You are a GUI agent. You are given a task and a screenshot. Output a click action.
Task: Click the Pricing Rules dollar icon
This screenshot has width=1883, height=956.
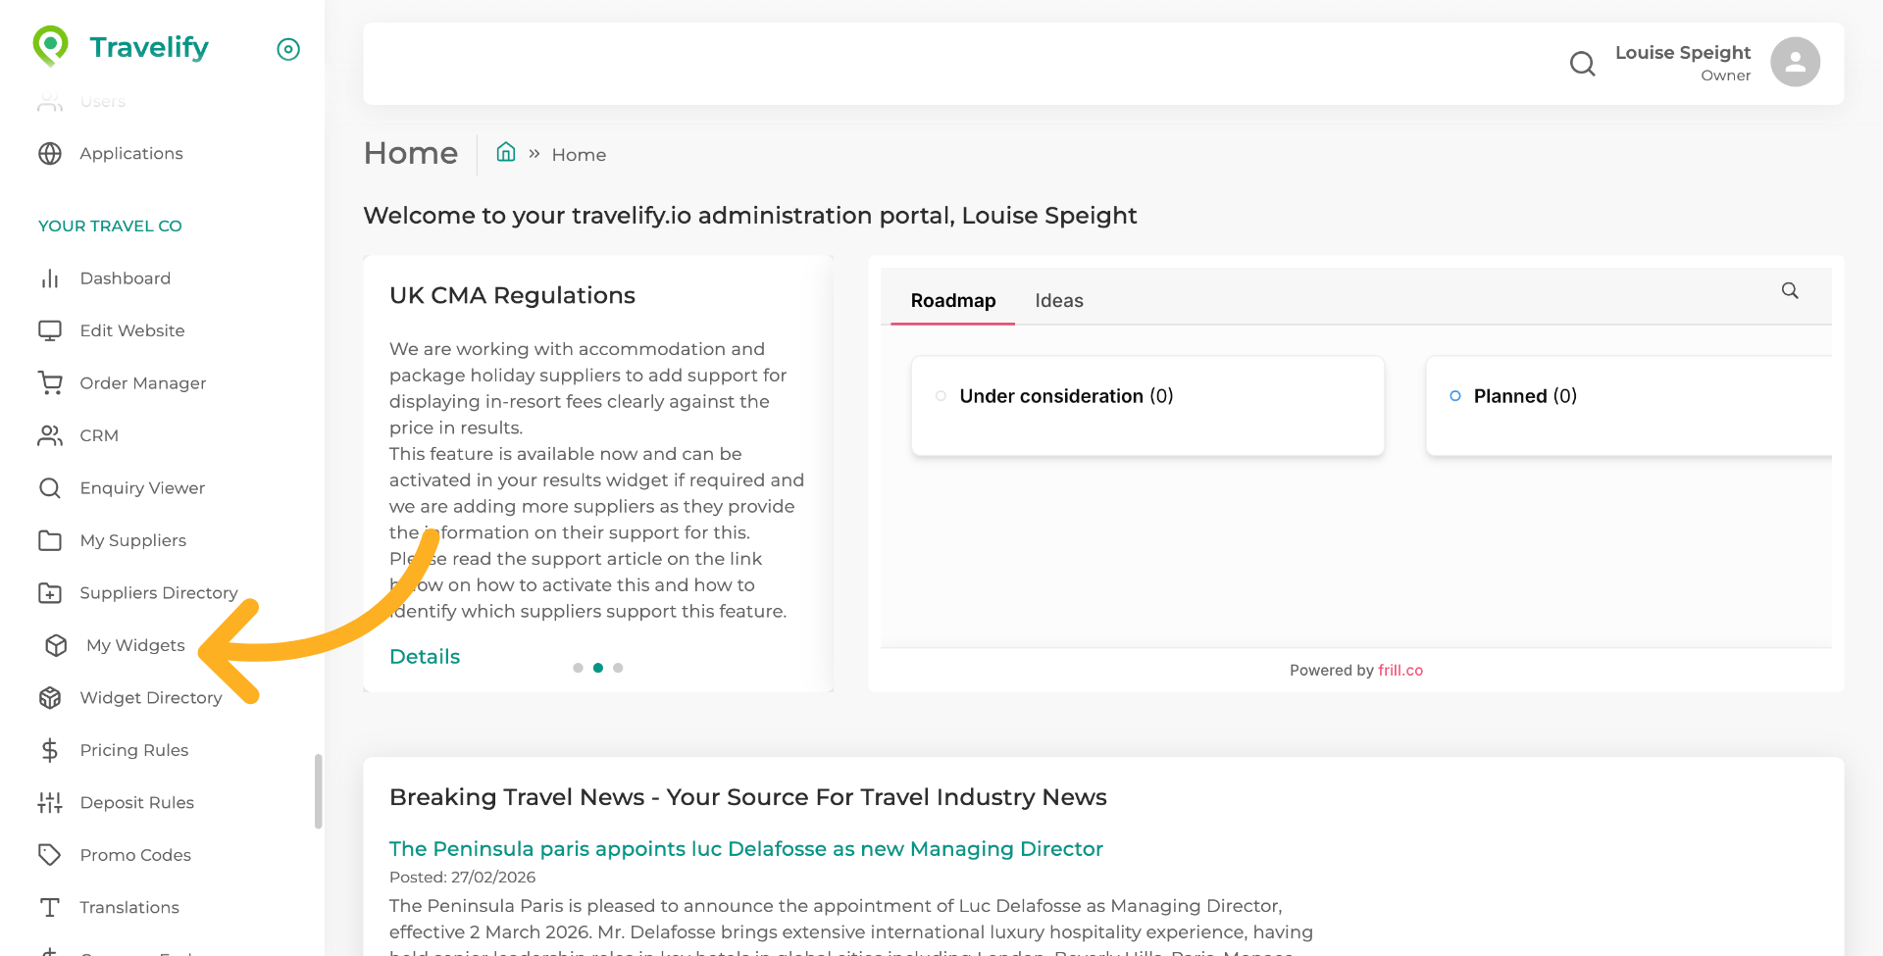pos(50,750)
